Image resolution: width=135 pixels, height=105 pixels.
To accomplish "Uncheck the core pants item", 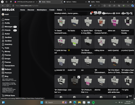I will [79, 77].
